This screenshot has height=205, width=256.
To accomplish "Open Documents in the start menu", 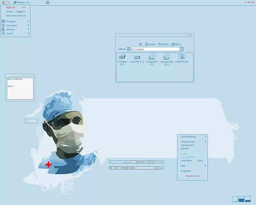I will coord(12,25).
